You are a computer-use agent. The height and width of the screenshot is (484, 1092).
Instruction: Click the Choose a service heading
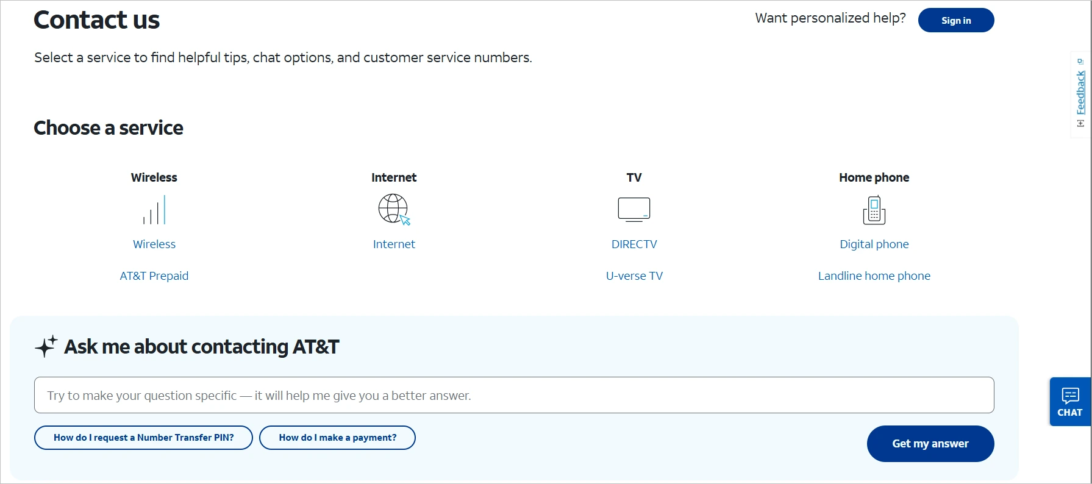click(109, 128)
